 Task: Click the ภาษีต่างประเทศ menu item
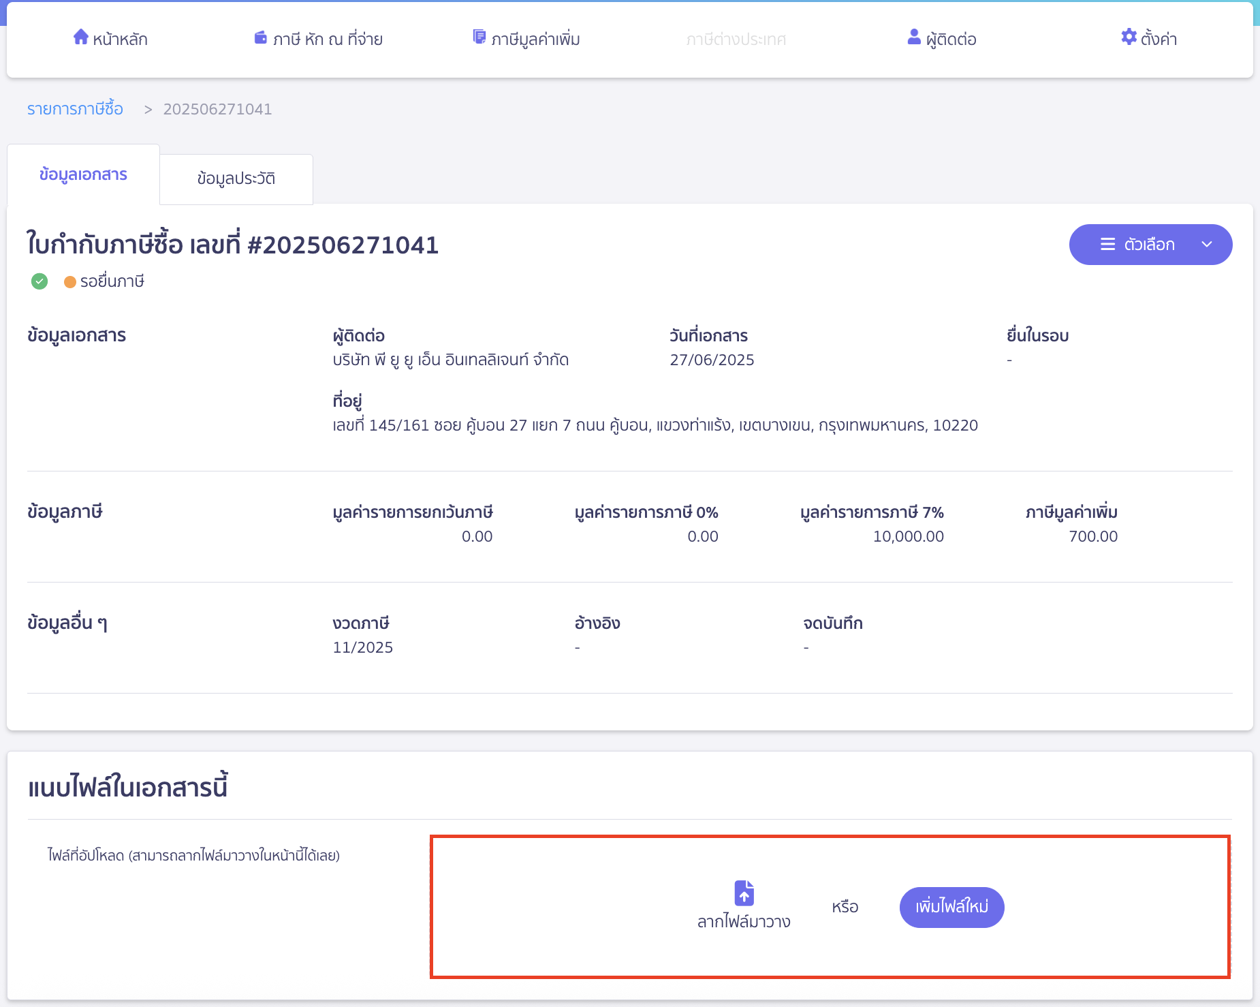(736, 38)
